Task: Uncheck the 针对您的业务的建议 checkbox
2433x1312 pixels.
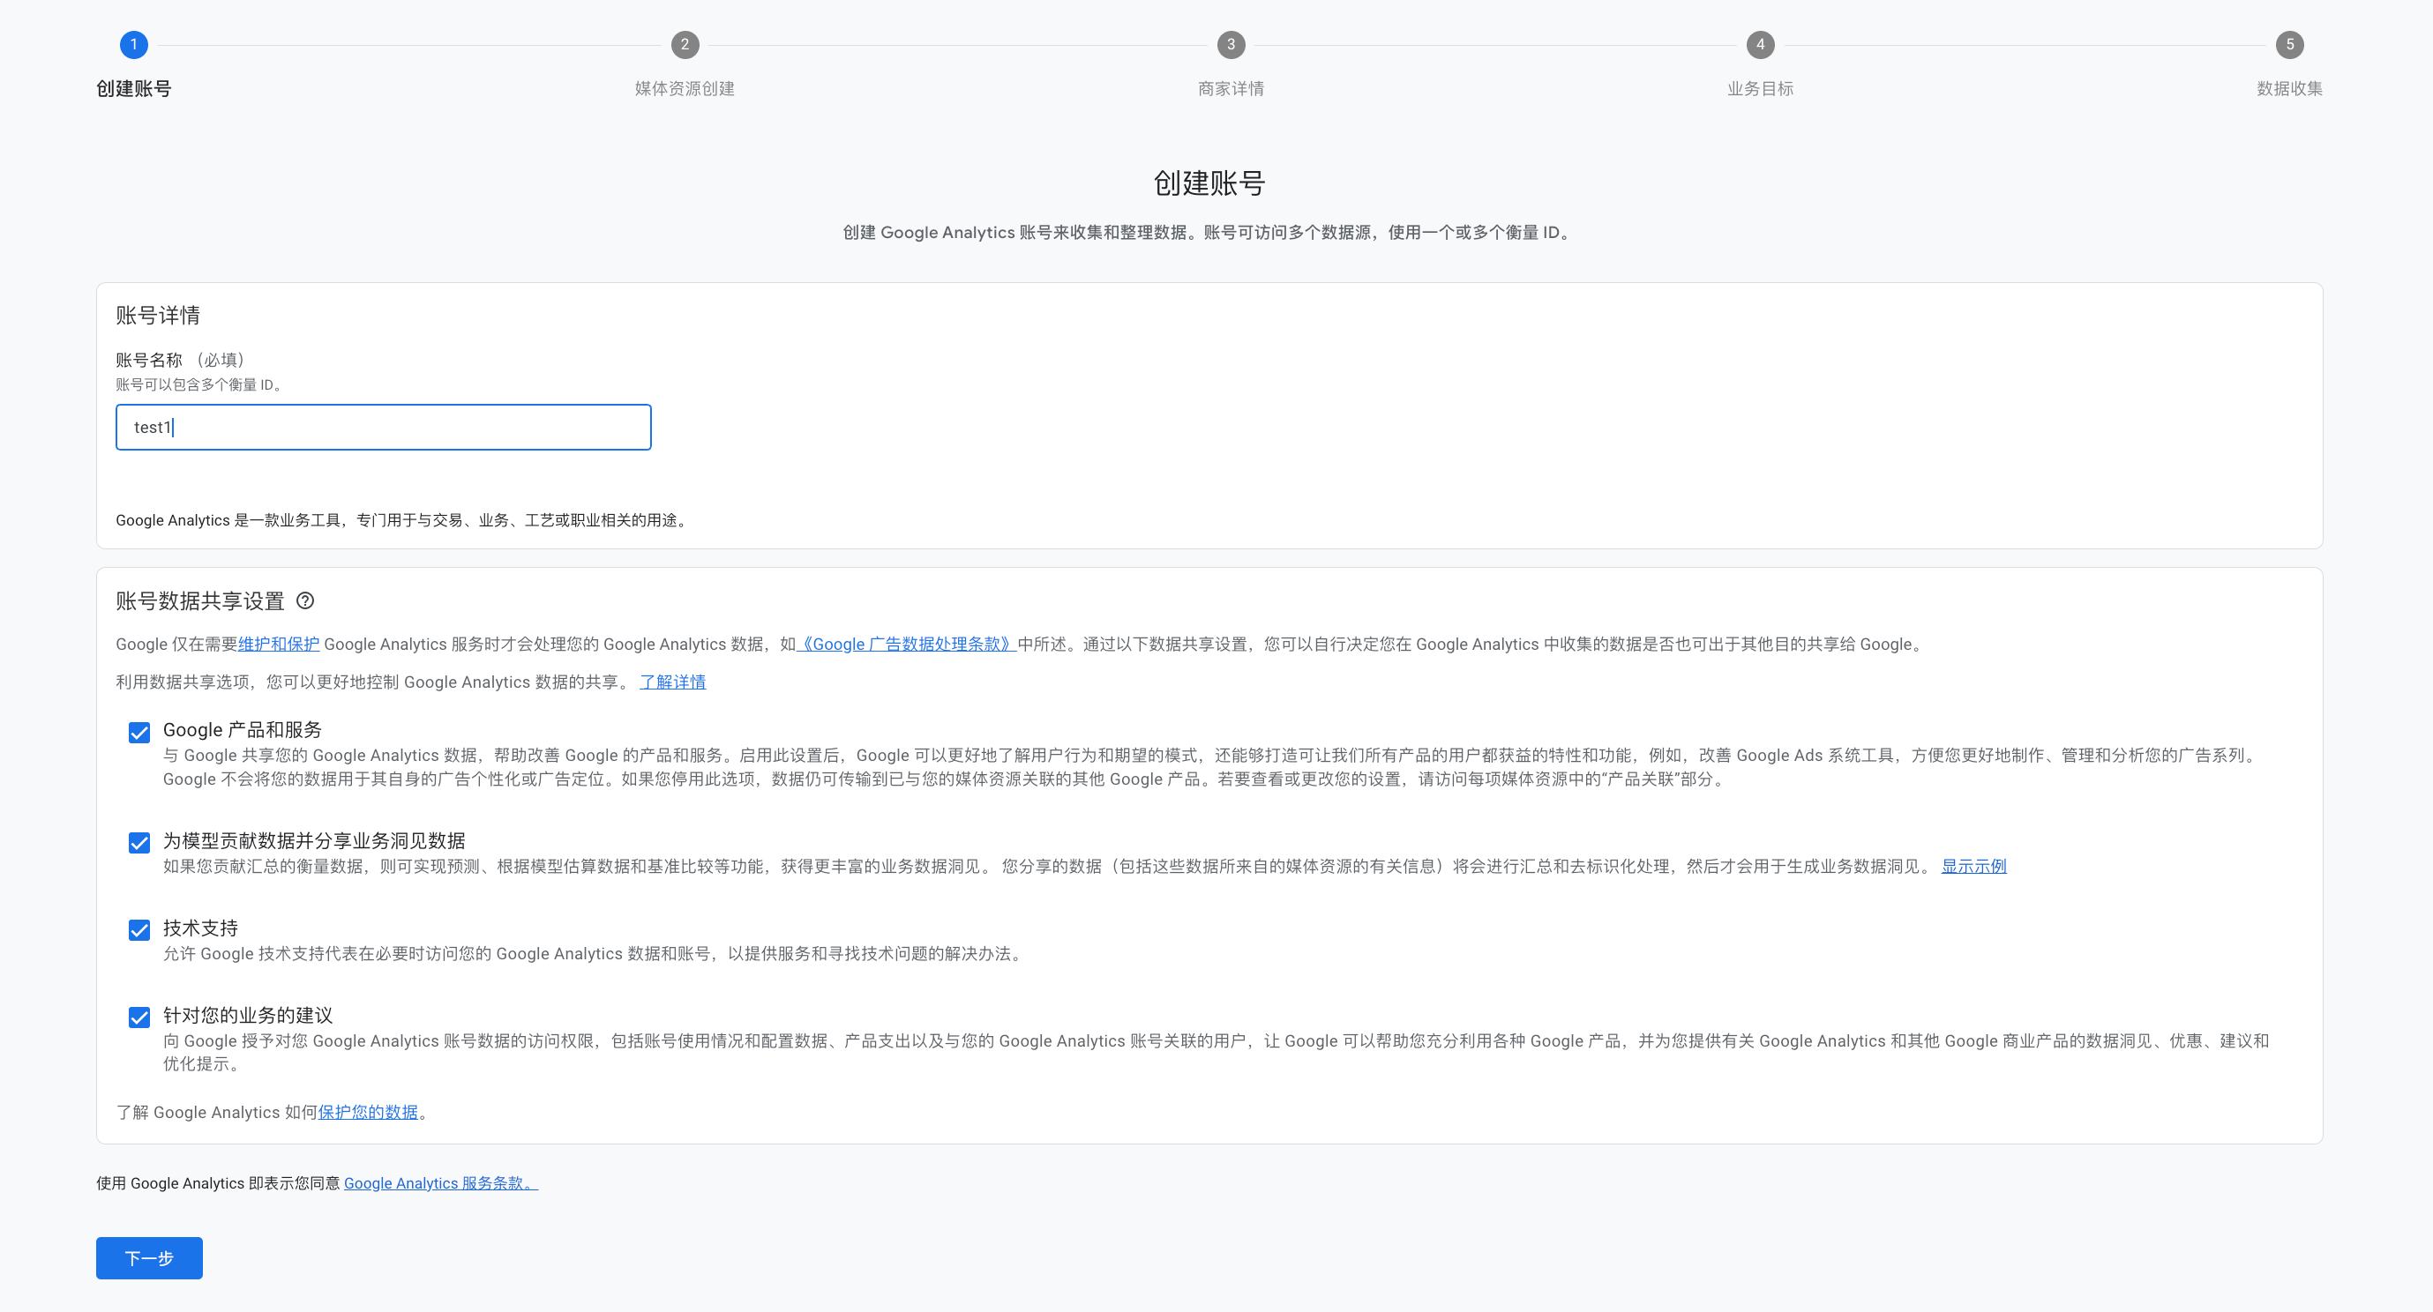Action: (138, 1018)
